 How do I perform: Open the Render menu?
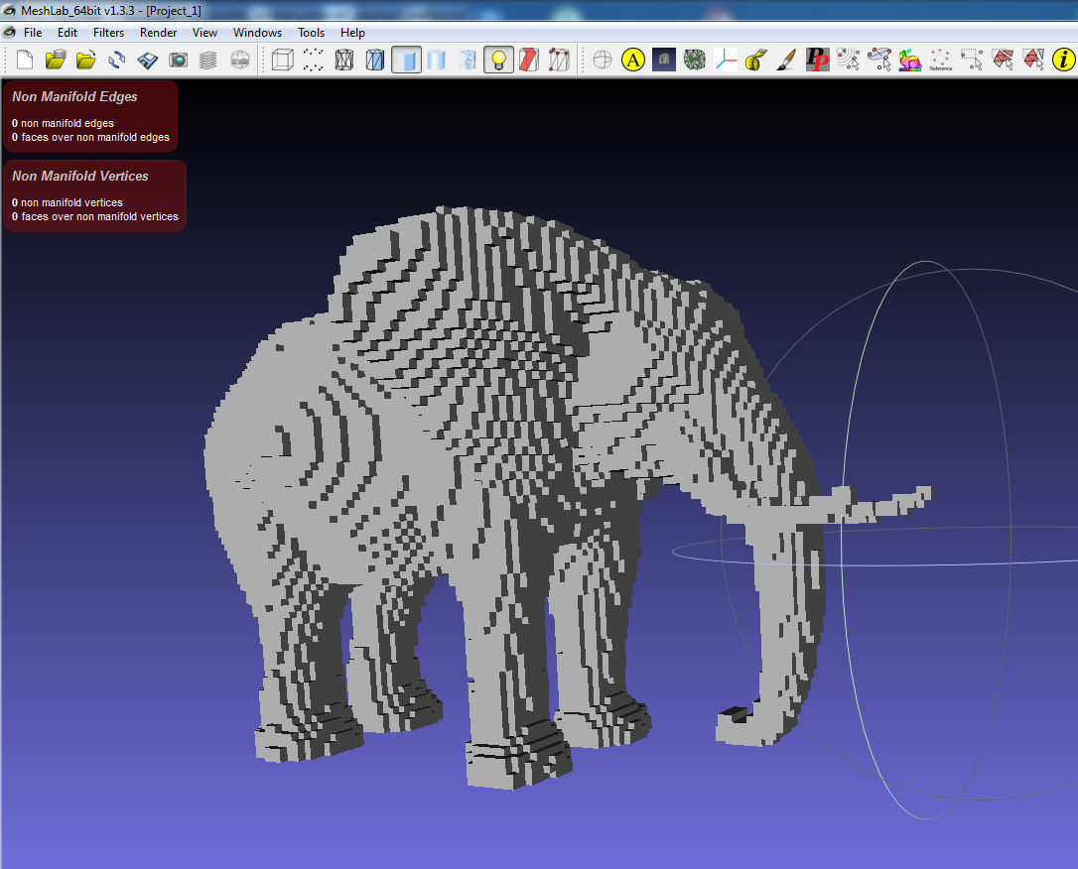(x=158, y=33)
